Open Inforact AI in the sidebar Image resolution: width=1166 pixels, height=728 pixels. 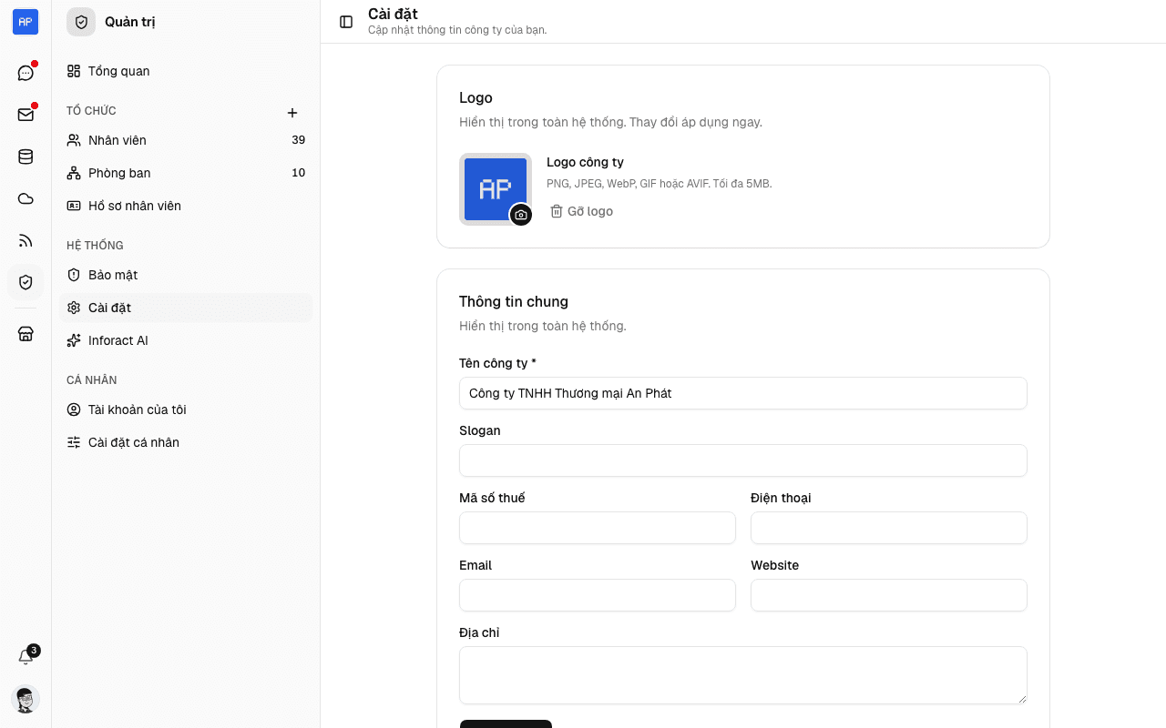click(186, 340)
